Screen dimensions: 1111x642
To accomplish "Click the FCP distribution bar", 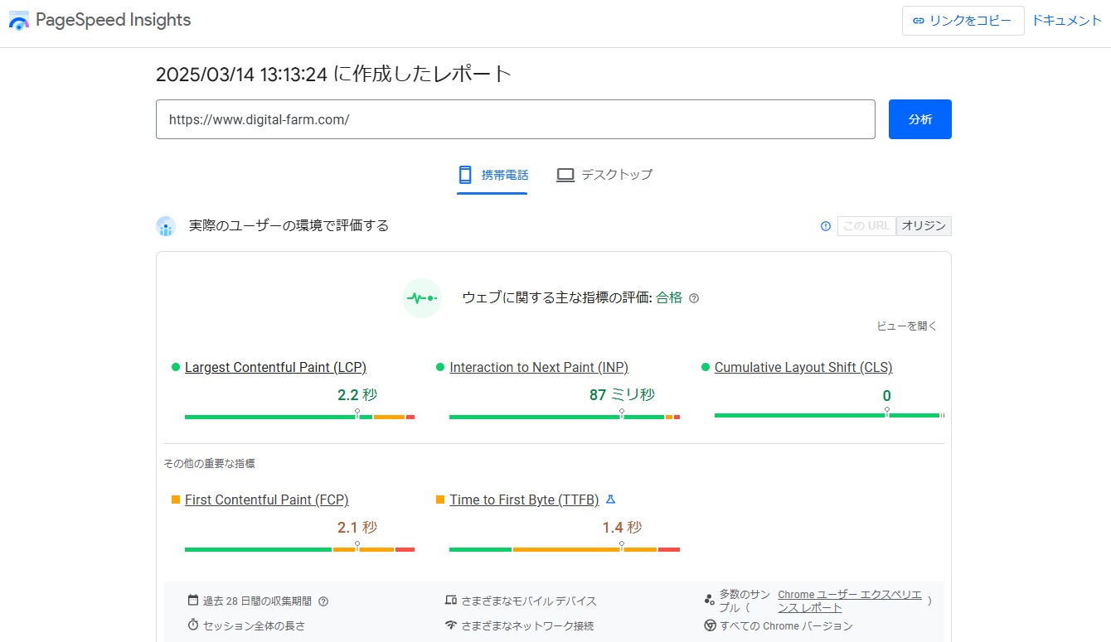I will (299, 549).
